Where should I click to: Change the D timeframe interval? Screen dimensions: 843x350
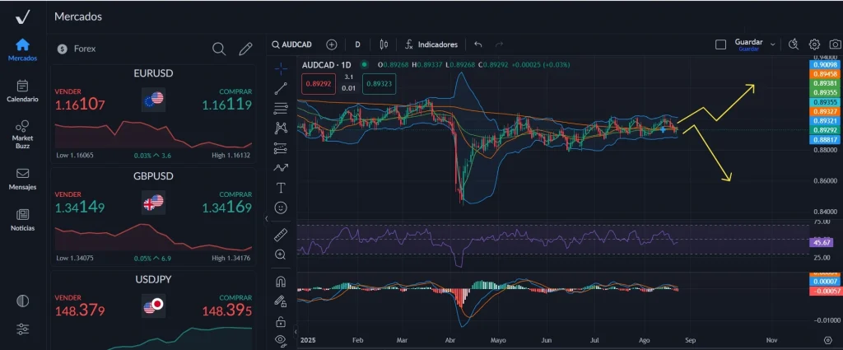[x=357, y=44]
